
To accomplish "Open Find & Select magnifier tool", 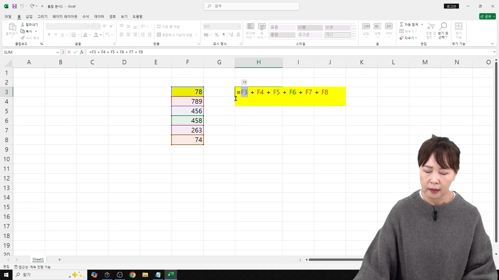I will (443, 26).
